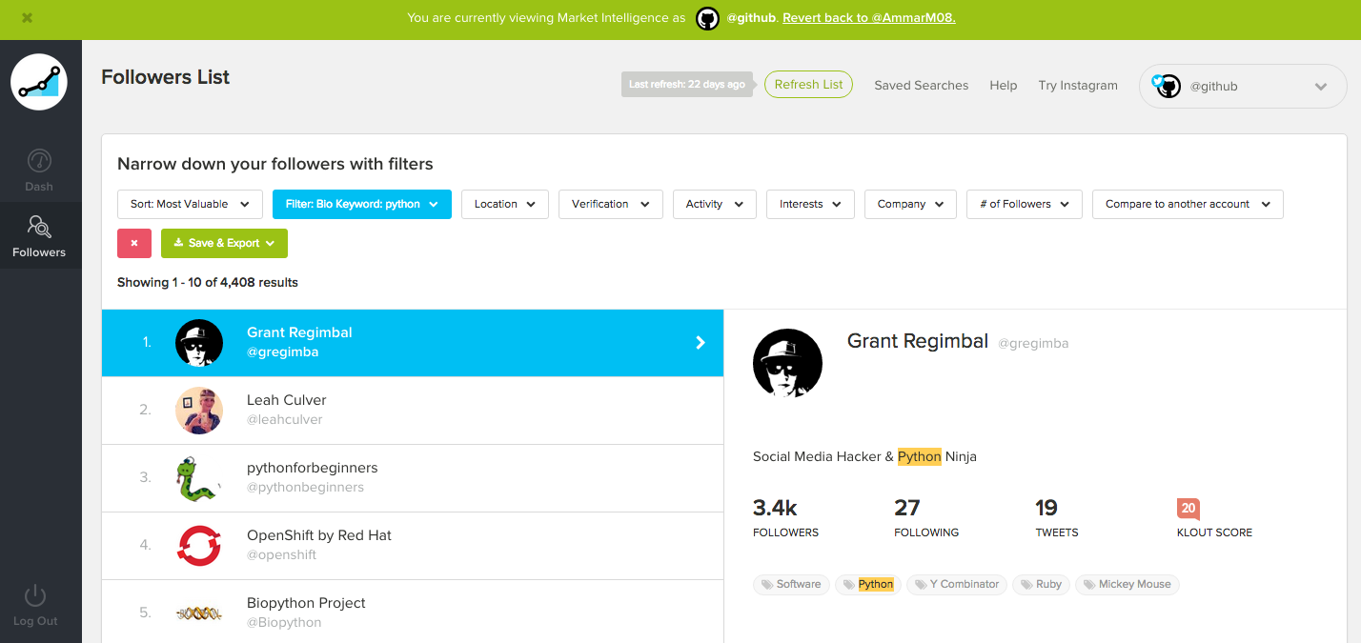Click the Klout Score 20 badge

[1188, 508]
